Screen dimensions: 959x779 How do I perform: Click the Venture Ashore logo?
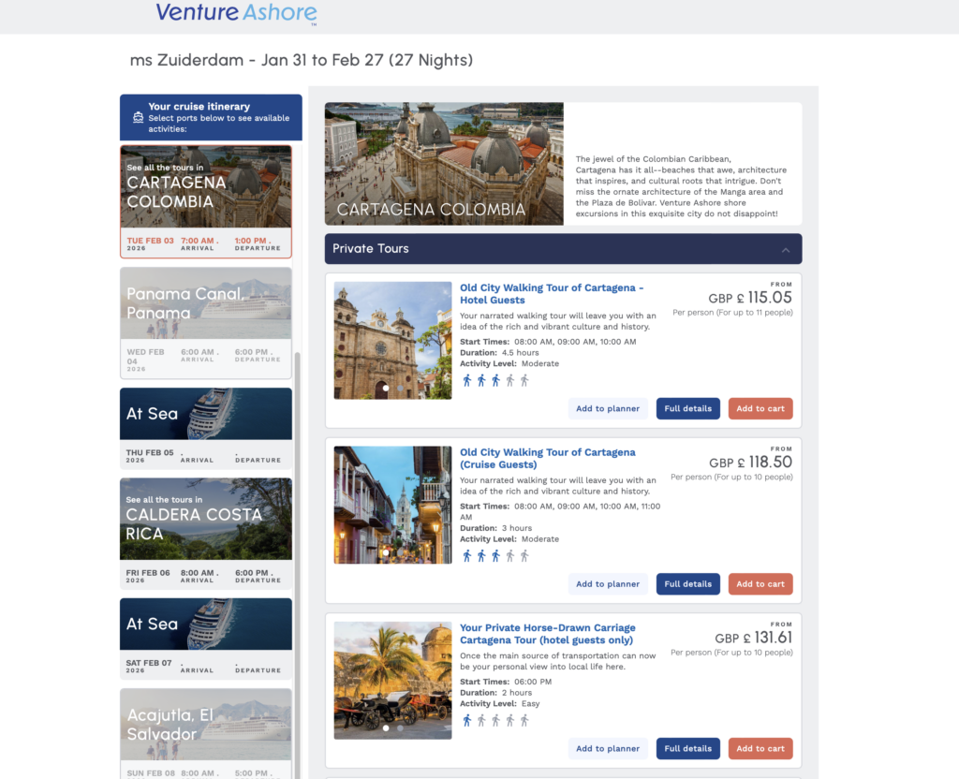[236, 13]
